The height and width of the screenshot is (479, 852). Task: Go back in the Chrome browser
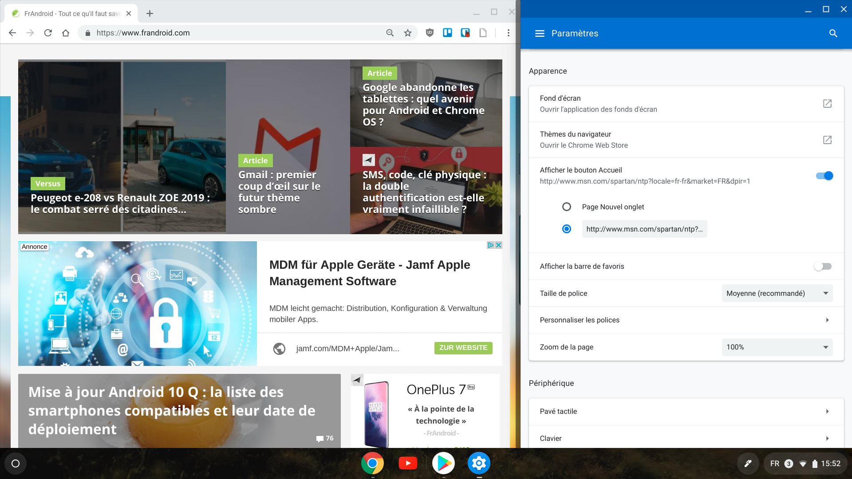click(12, 33)
